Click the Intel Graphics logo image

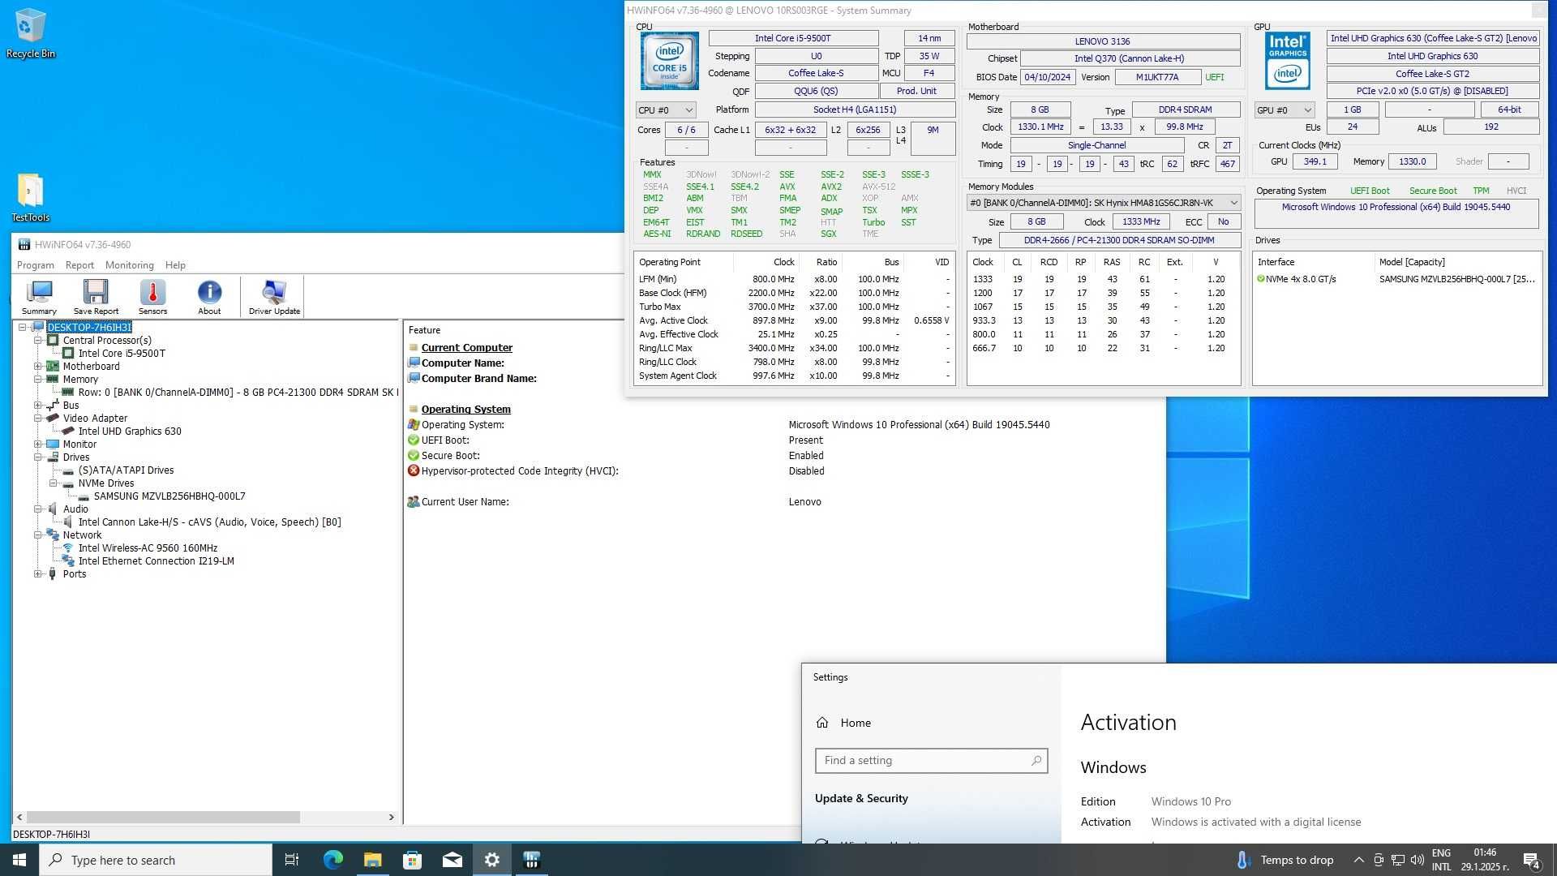coord(1287,61)
